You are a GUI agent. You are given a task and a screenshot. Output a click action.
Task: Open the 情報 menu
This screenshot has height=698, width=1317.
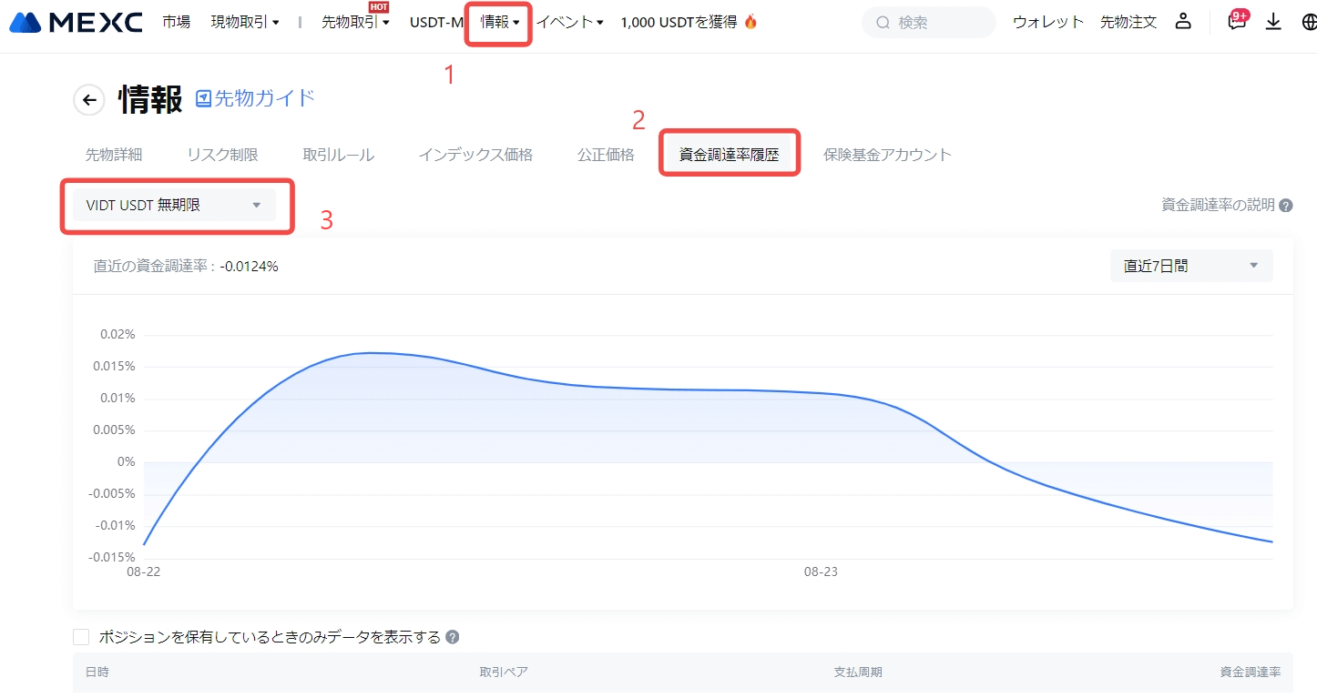pos(499,22)
